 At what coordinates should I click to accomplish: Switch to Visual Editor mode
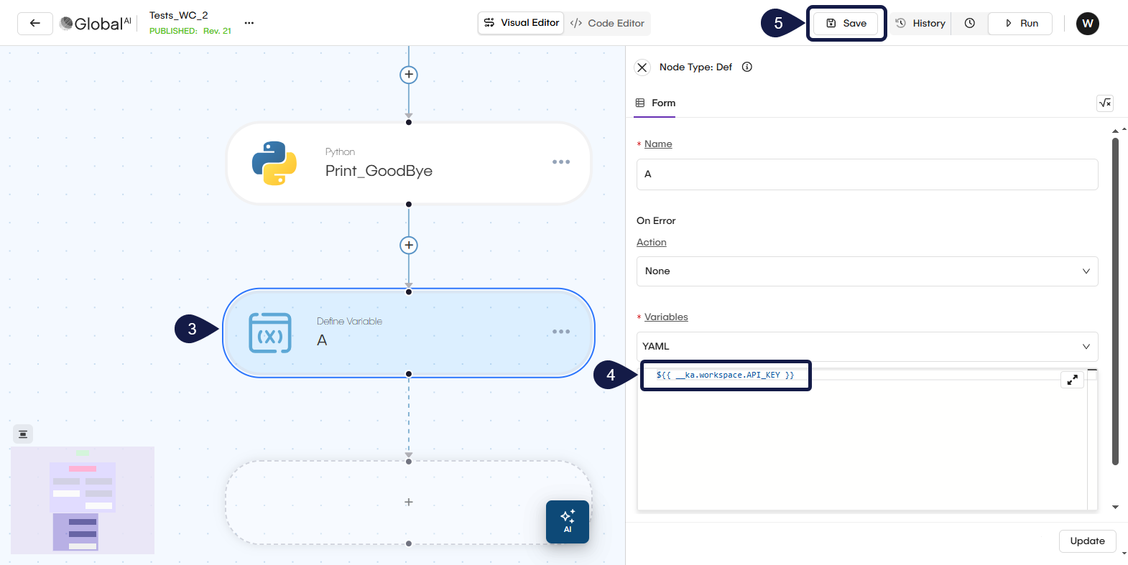pos(521,23)
